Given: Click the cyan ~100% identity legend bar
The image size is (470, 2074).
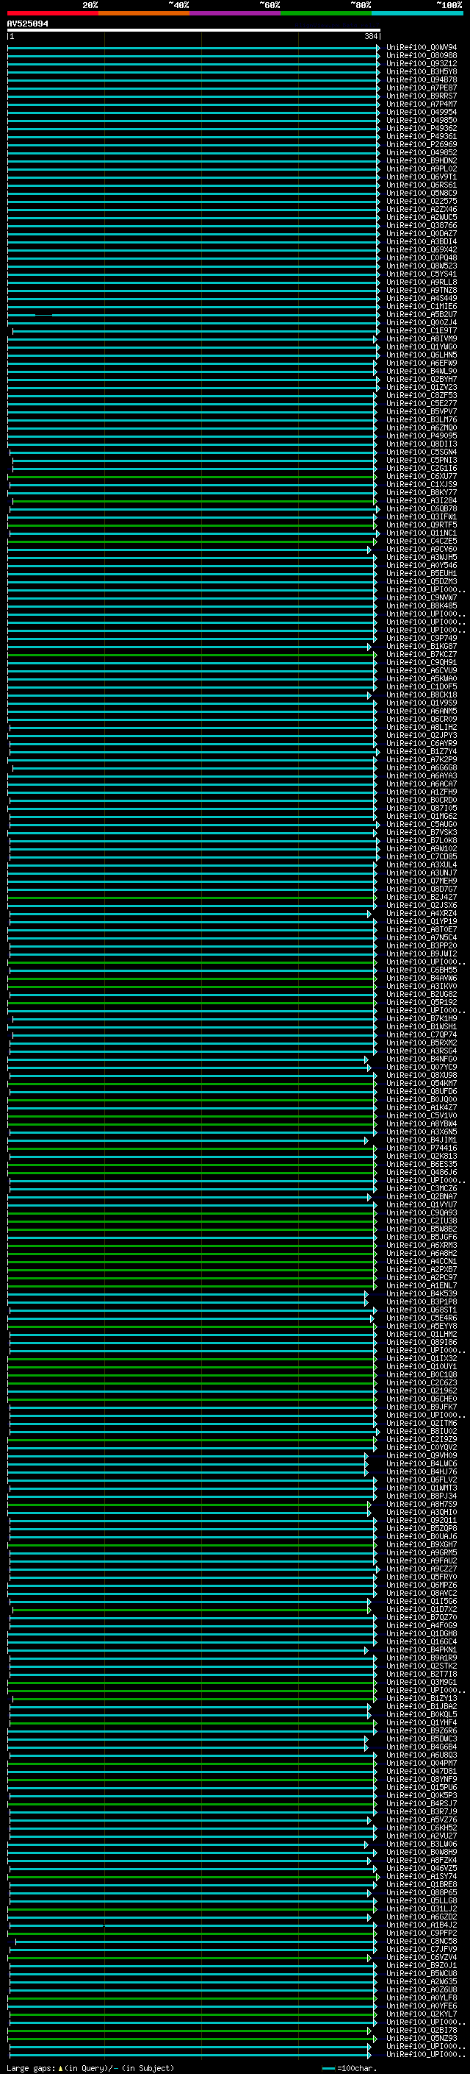Looking at the screenshot, I should tap(417, 14).
